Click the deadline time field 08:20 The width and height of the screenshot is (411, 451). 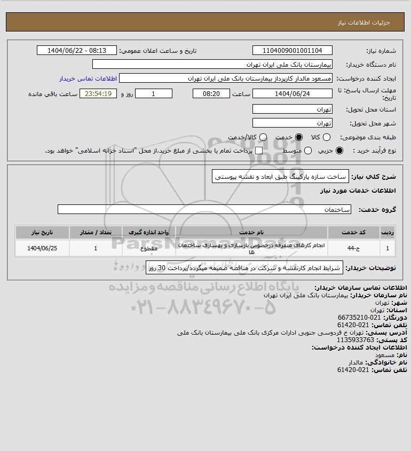(x=211, y=93)
